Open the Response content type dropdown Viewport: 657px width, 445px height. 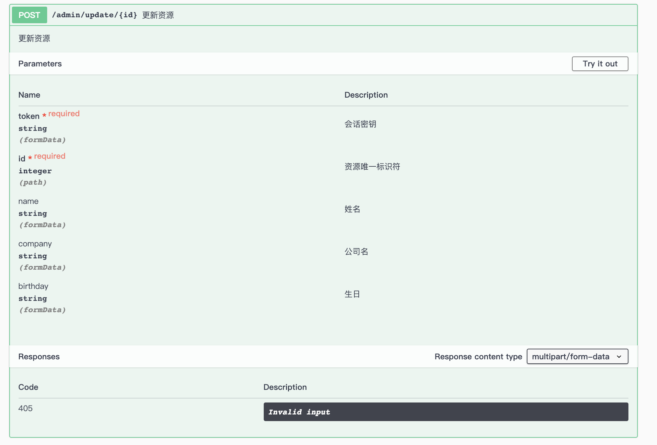[571, 357]
